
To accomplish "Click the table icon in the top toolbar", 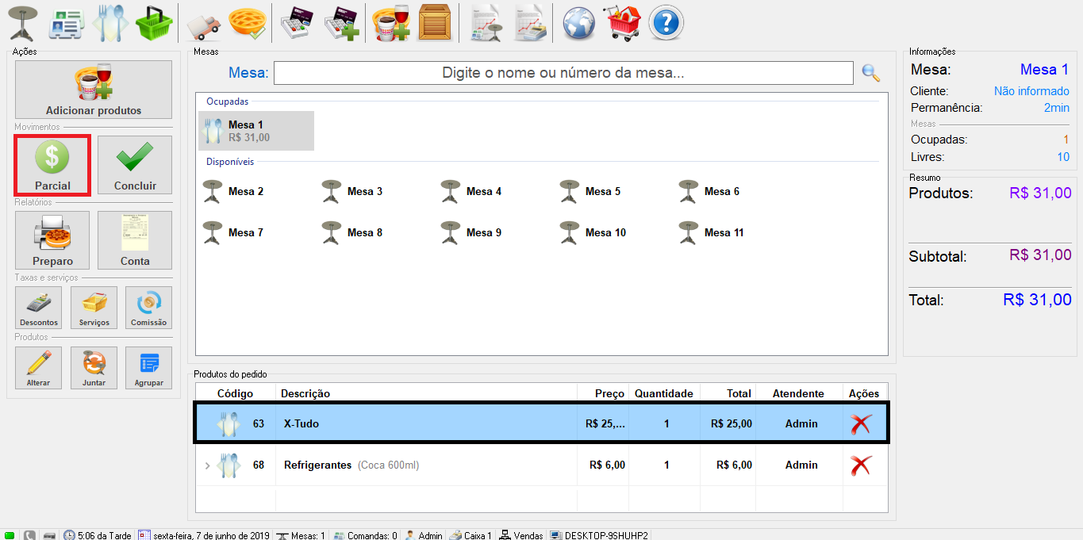I will point(23,22).
